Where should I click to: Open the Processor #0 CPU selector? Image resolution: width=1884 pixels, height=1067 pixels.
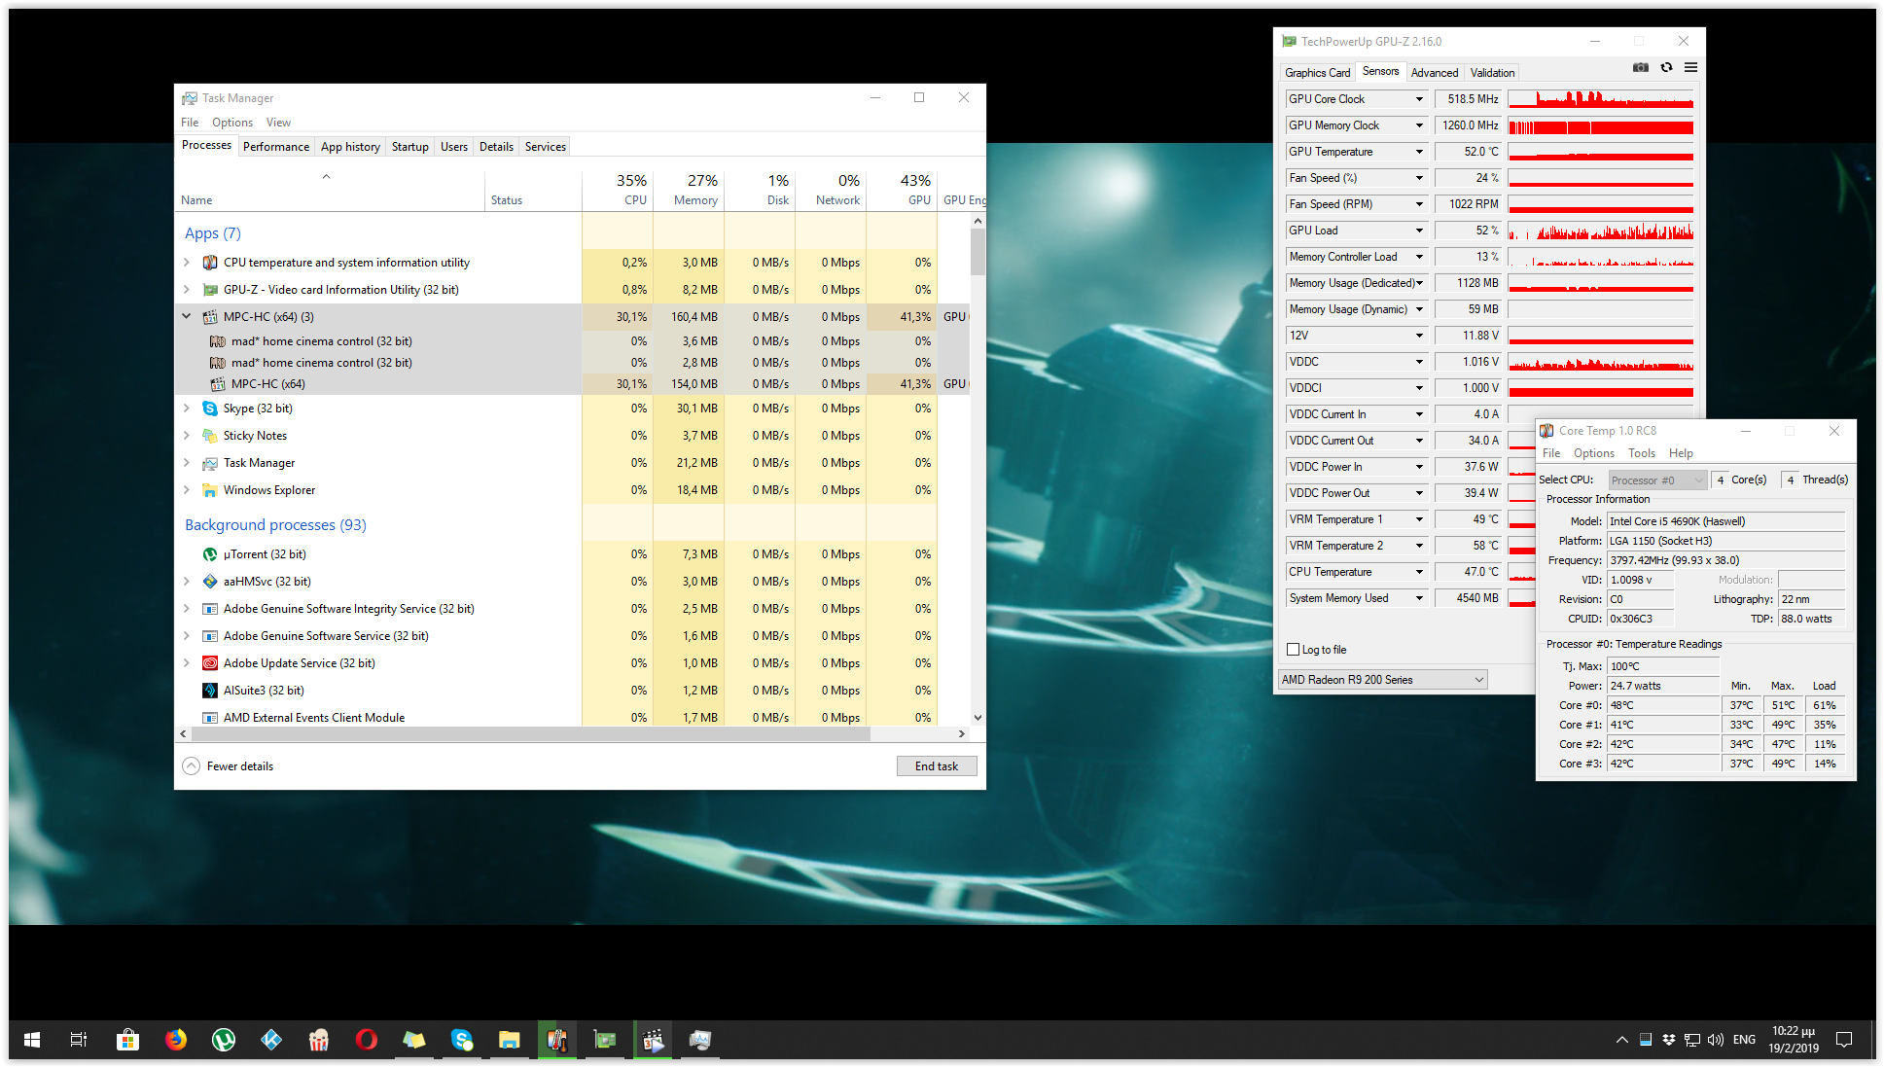pos(1657,480)
